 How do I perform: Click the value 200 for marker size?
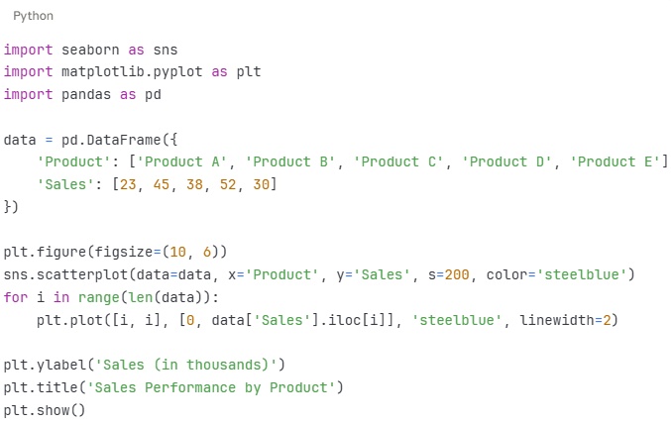tap(455, 273)
